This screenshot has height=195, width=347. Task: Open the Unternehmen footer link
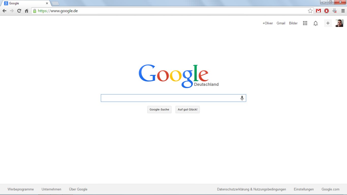pyautogui.click(x=51, y=189)
